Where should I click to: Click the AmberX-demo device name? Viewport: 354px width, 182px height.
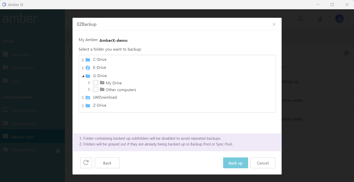[113, 40]
